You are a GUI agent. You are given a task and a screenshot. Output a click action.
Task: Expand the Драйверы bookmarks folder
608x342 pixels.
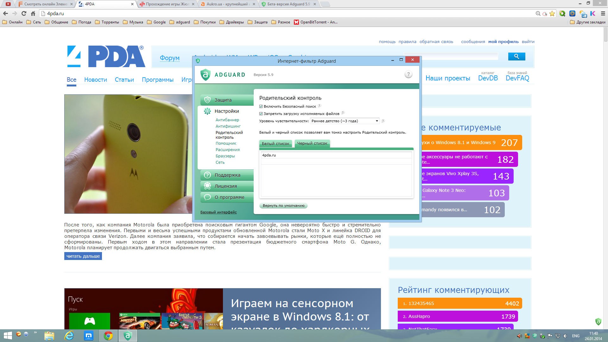click(x=232, y=22)
